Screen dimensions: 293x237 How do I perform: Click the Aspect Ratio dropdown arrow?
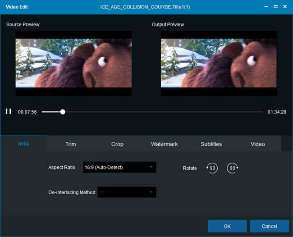coord(151,167)
